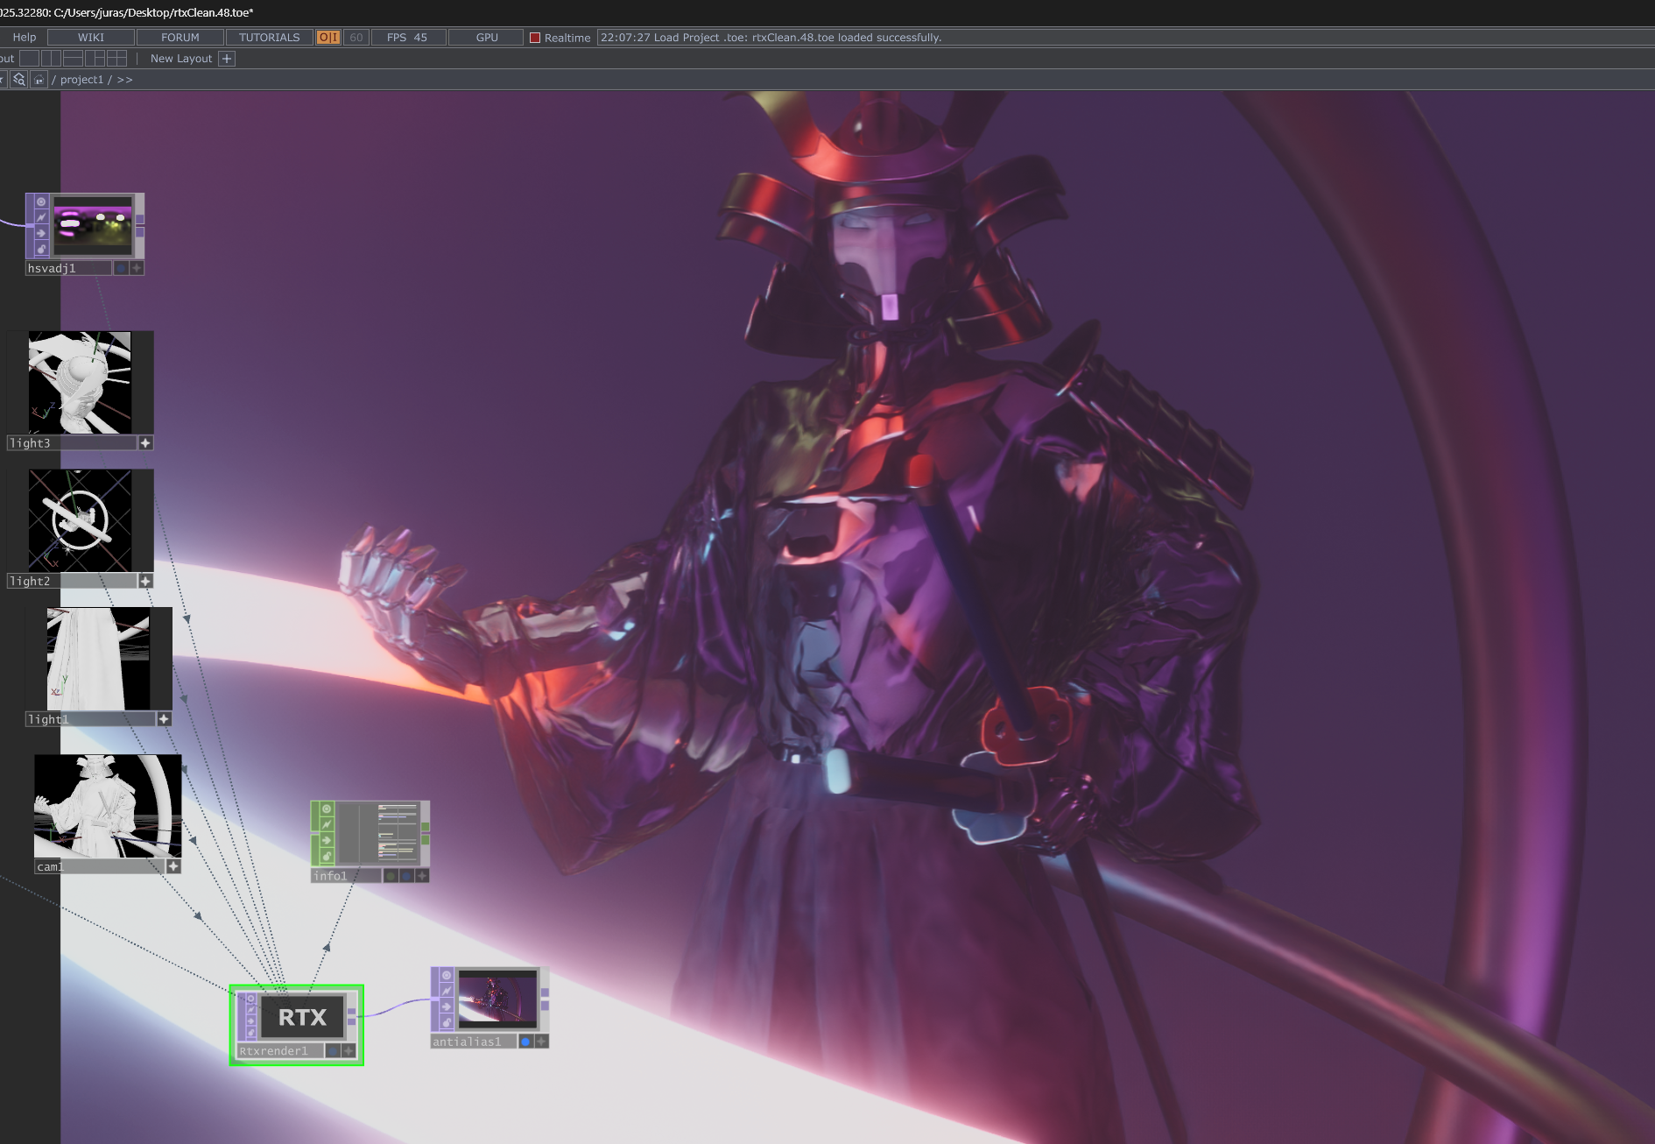Choose the four-pane grid layout icon

coord(117,59)
